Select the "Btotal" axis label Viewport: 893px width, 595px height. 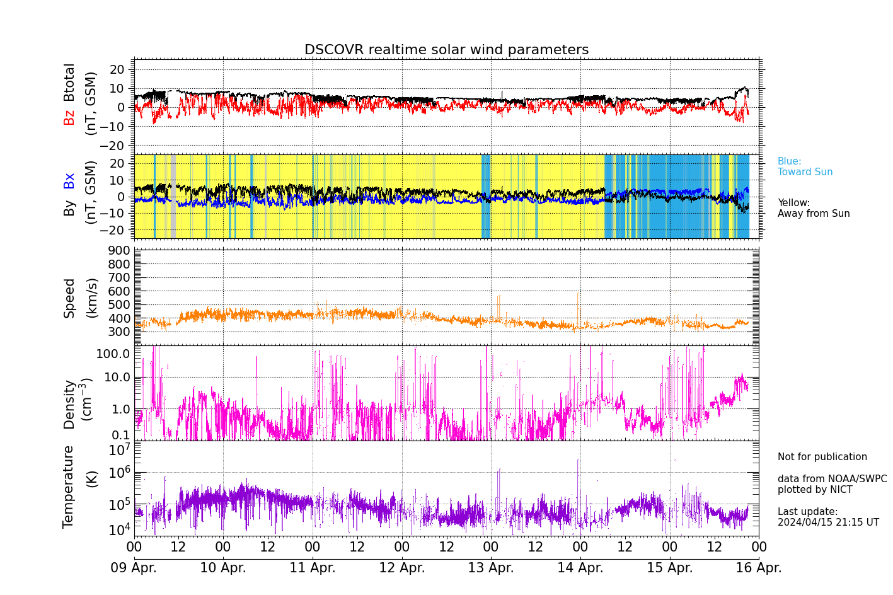tap(69, 82)
